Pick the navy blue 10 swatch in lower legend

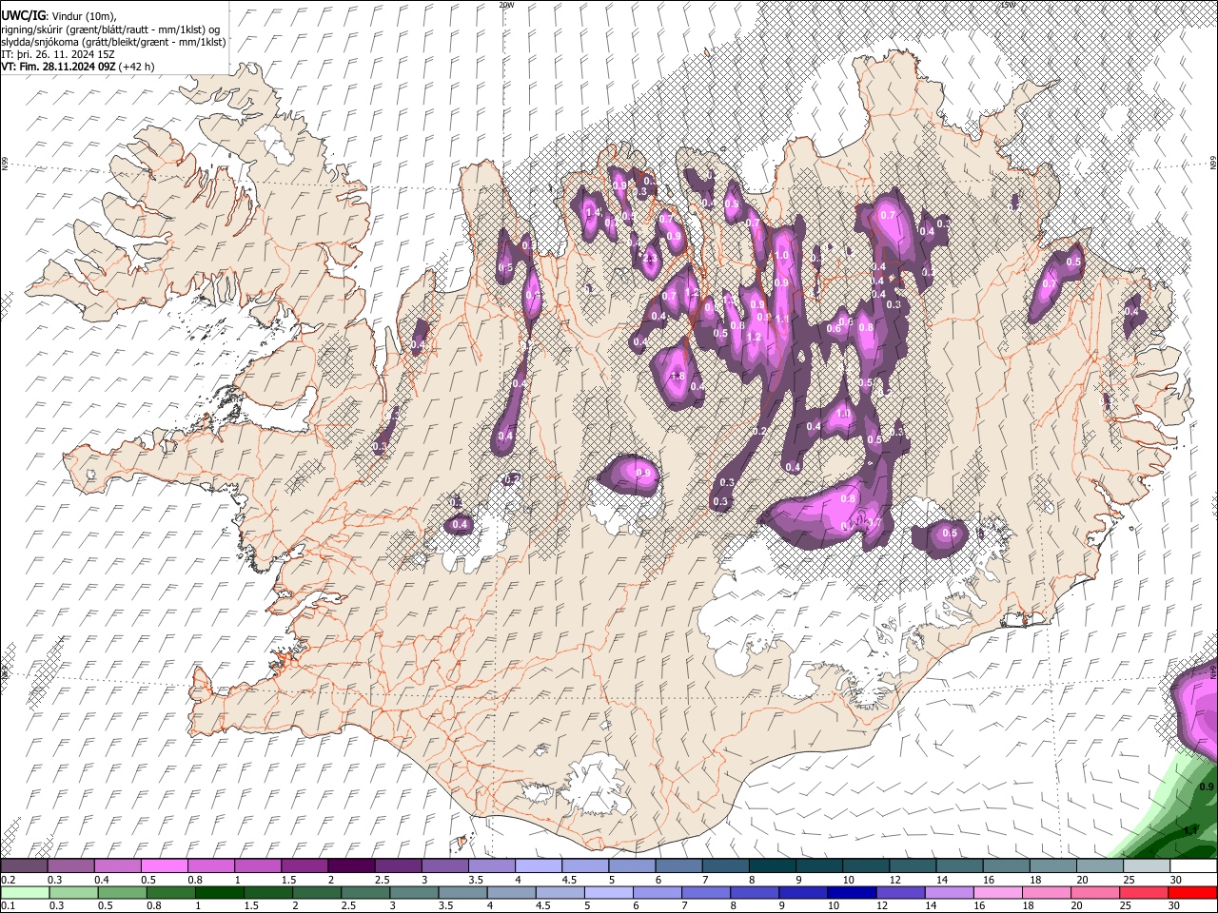853,892
